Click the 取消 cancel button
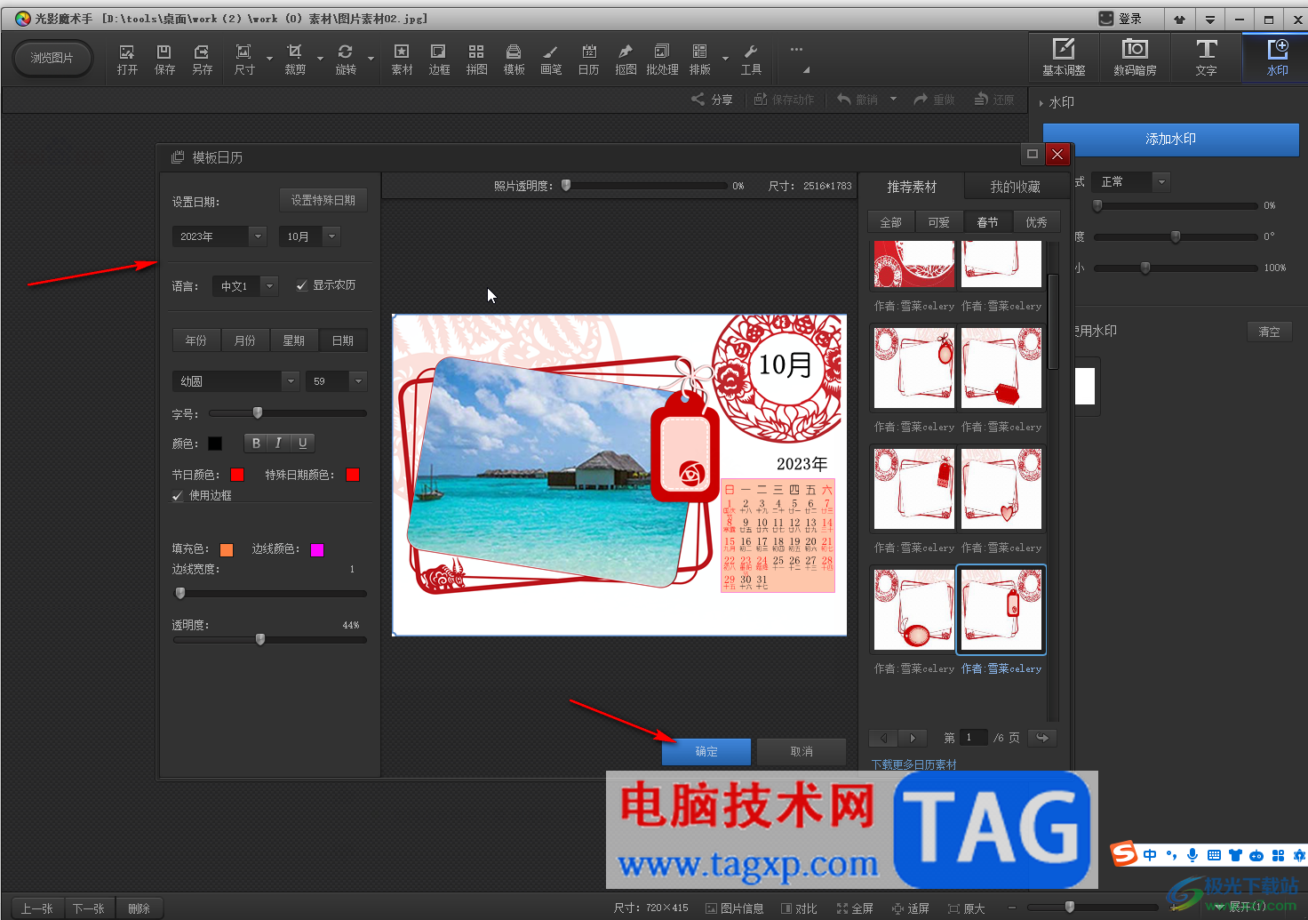 (802, 751)
